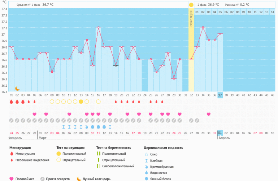Select the sticky cervical fluid icon on day 18
Screen dimensions: 278x181
pos(110,127)
